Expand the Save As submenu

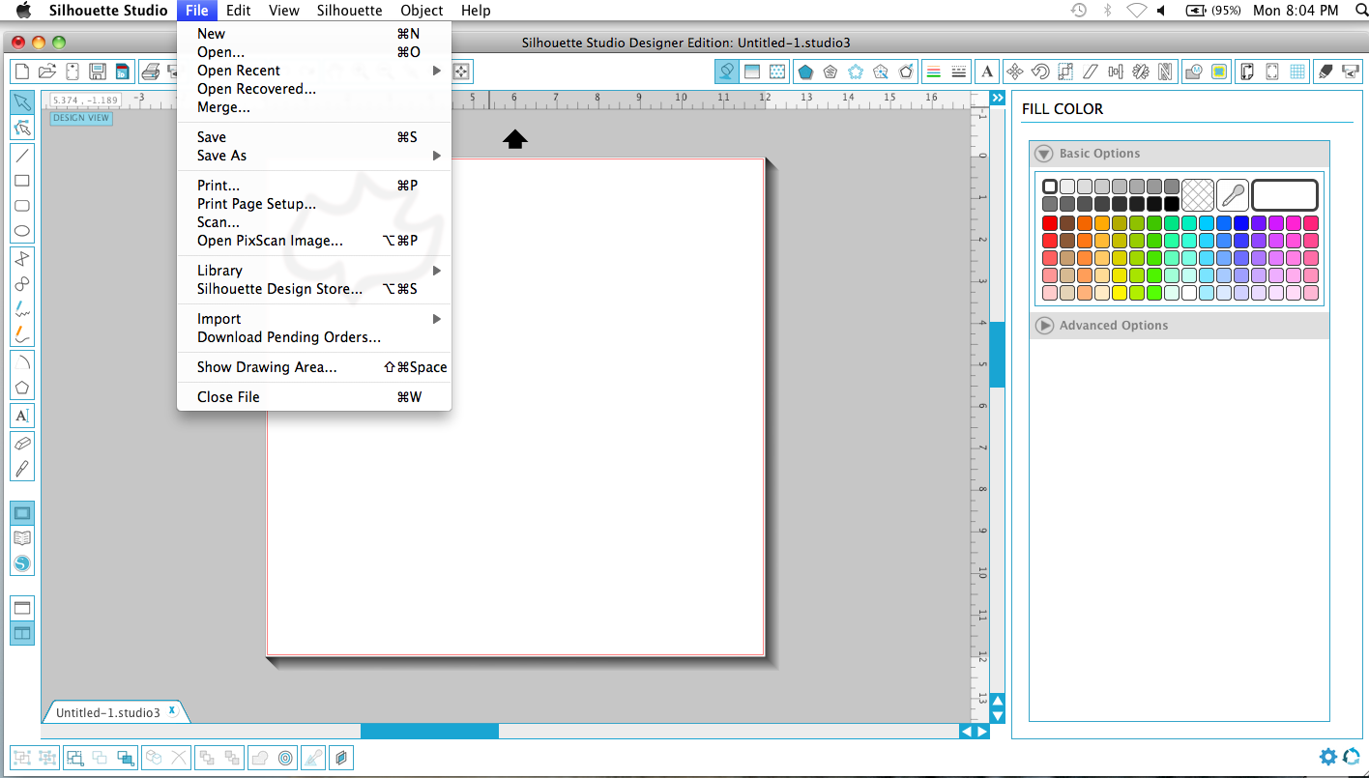point(314,156)
